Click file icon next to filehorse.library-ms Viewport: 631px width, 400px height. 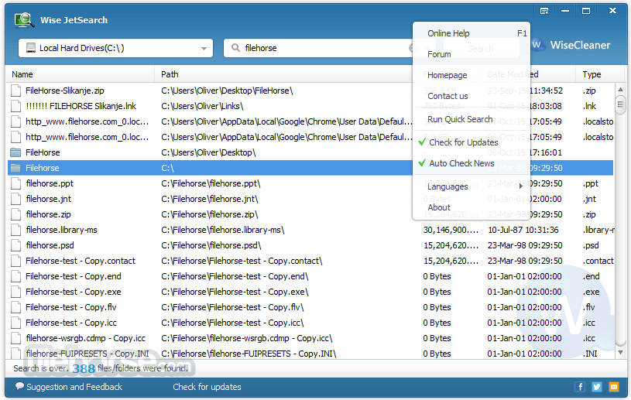[15, 230]
